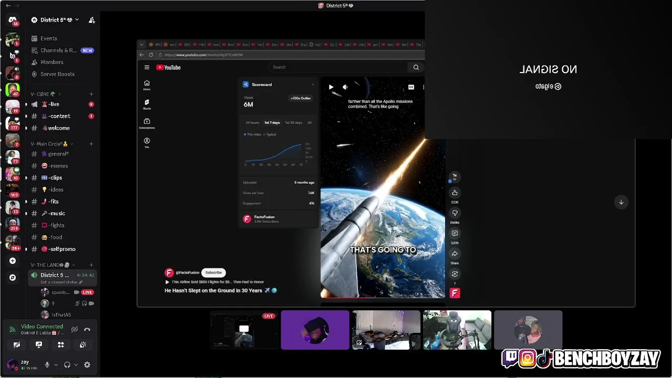
Task: Open the Events calendar item
Action: (63, 38)
